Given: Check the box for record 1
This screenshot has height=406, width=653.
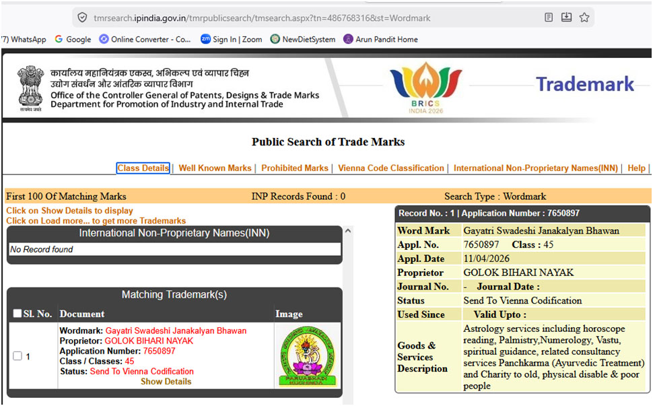Looking at the screenshot, I should (18, 356).
